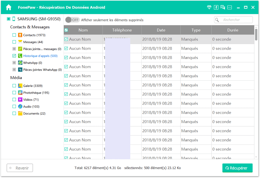
Task: Open Audio (103) category
Action: [x=31, y=107]
